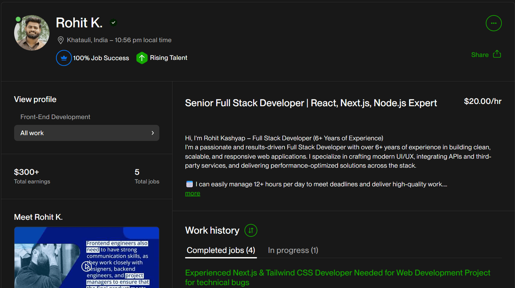Click the Work history sort icon
This screenshot has width=515, height=288.
251,230
